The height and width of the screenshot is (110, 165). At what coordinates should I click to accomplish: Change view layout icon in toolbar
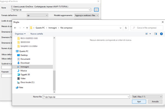pos(147,34)
